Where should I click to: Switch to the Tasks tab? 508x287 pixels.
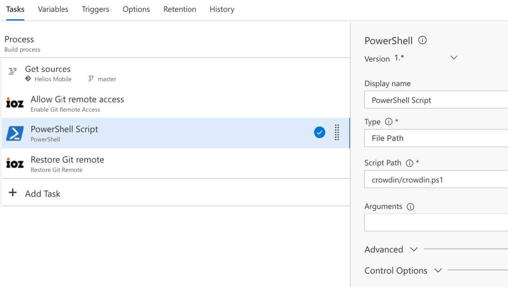(x=15, y=9)
